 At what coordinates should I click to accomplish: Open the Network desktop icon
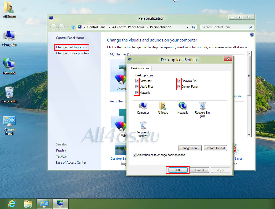(9, 66)
